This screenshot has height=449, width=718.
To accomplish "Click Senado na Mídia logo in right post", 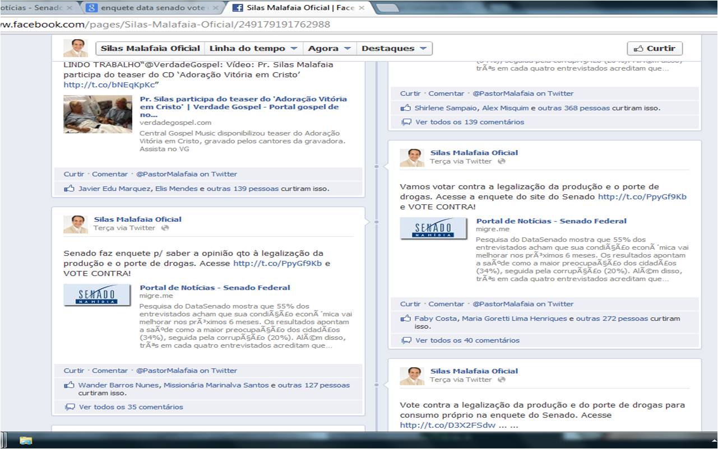I will point(434,228).
